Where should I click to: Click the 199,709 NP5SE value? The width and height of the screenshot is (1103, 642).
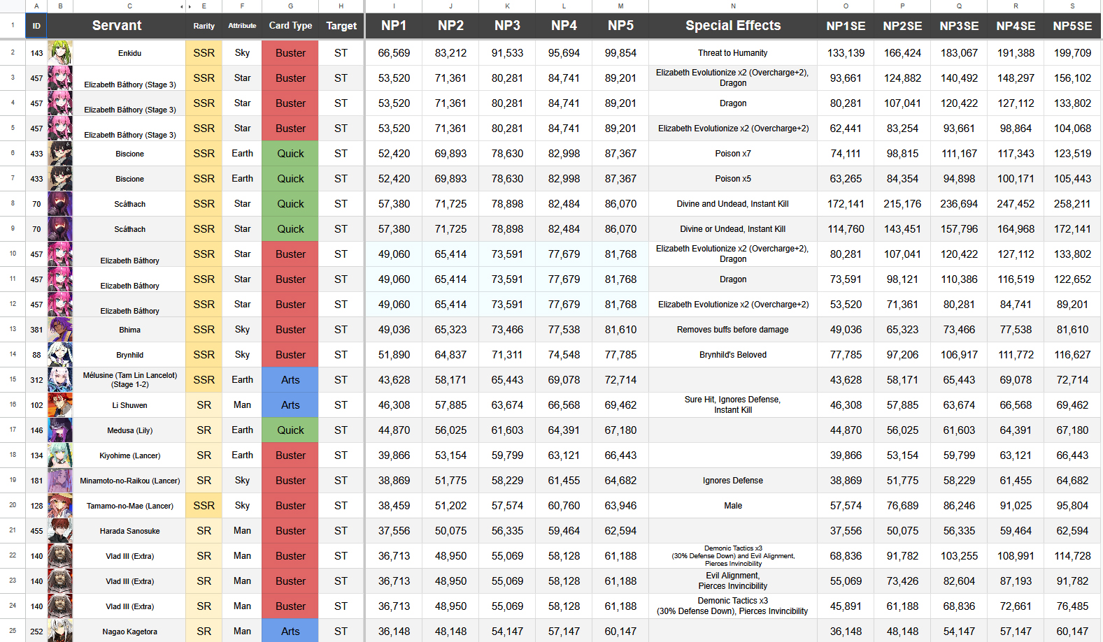click(1072, 53)
